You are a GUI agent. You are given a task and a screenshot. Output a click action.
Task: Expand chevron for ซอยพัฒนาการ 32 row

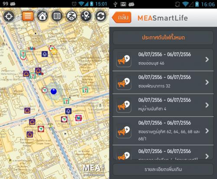coord(207,82)
